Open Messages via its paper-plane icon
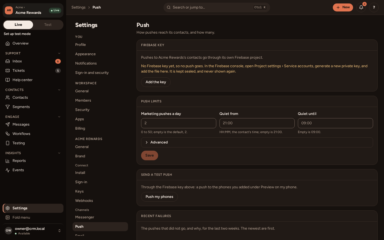 [x=8, y=125]
